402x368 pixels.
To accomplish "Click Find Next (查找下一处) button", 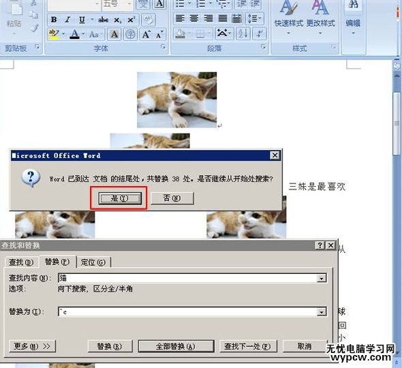I will 248,346.
